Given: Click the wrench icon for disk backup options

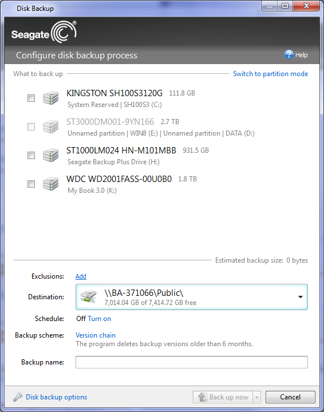Looking at the screenshot, I should pyautogui.click(x=18, y=397).
